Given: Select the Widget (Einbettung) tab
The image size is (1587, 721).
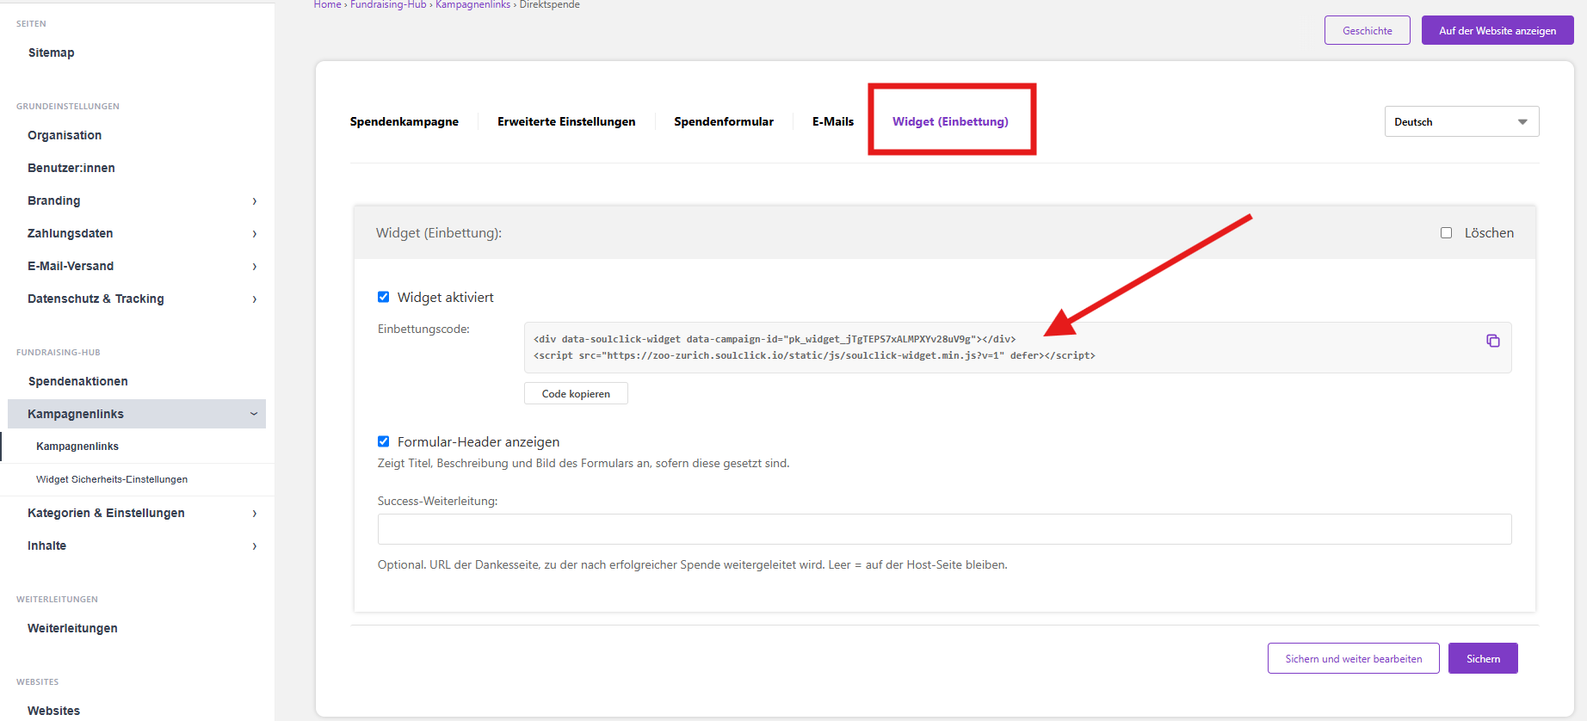Looking at the screenshot, I should pos(950,121).
